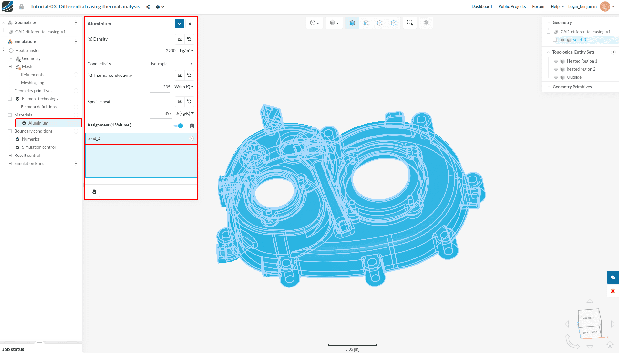Select the volume selection mode cube icon

point(352,23)
